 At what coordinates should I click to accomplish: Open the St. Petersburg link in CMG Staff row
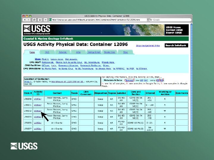[x=92, y=62]
